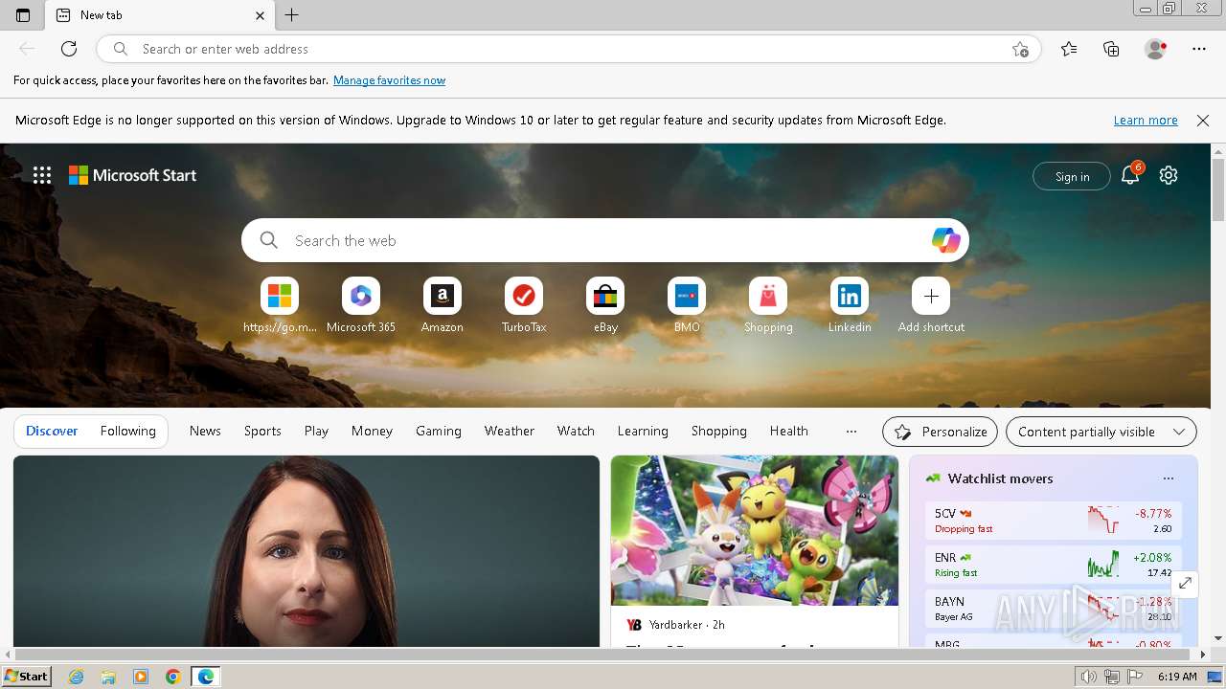Select the ENR stock row
The image size is (1226, 689).
click(x=1054, y=565)
